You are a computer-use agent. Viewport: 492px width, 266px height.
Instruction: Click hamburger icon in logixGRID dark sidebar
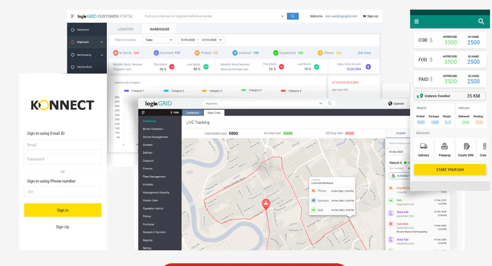[143, 112]
